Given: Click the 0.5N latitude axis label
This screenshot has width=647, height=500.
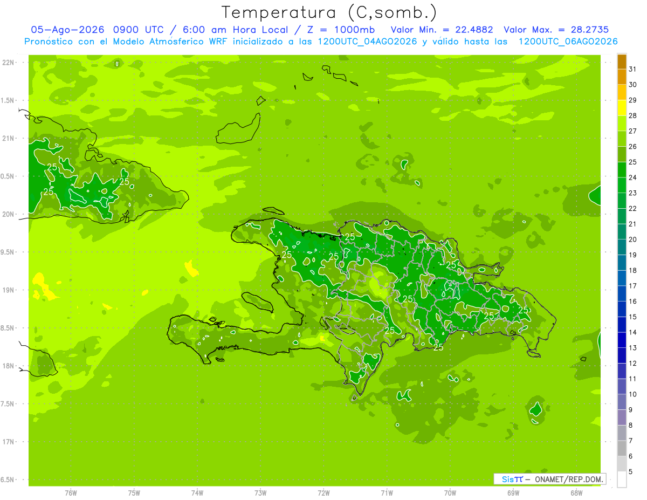Looking at the screenshot, I should point(8,176).
